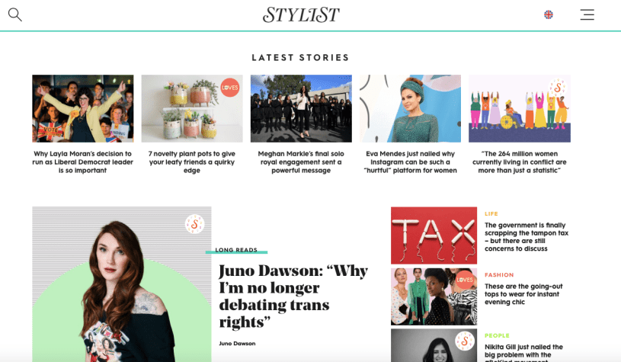This screenshot has height=362, width=621.
Task: Click the Juno Dawson author byline
Action: 237,344
